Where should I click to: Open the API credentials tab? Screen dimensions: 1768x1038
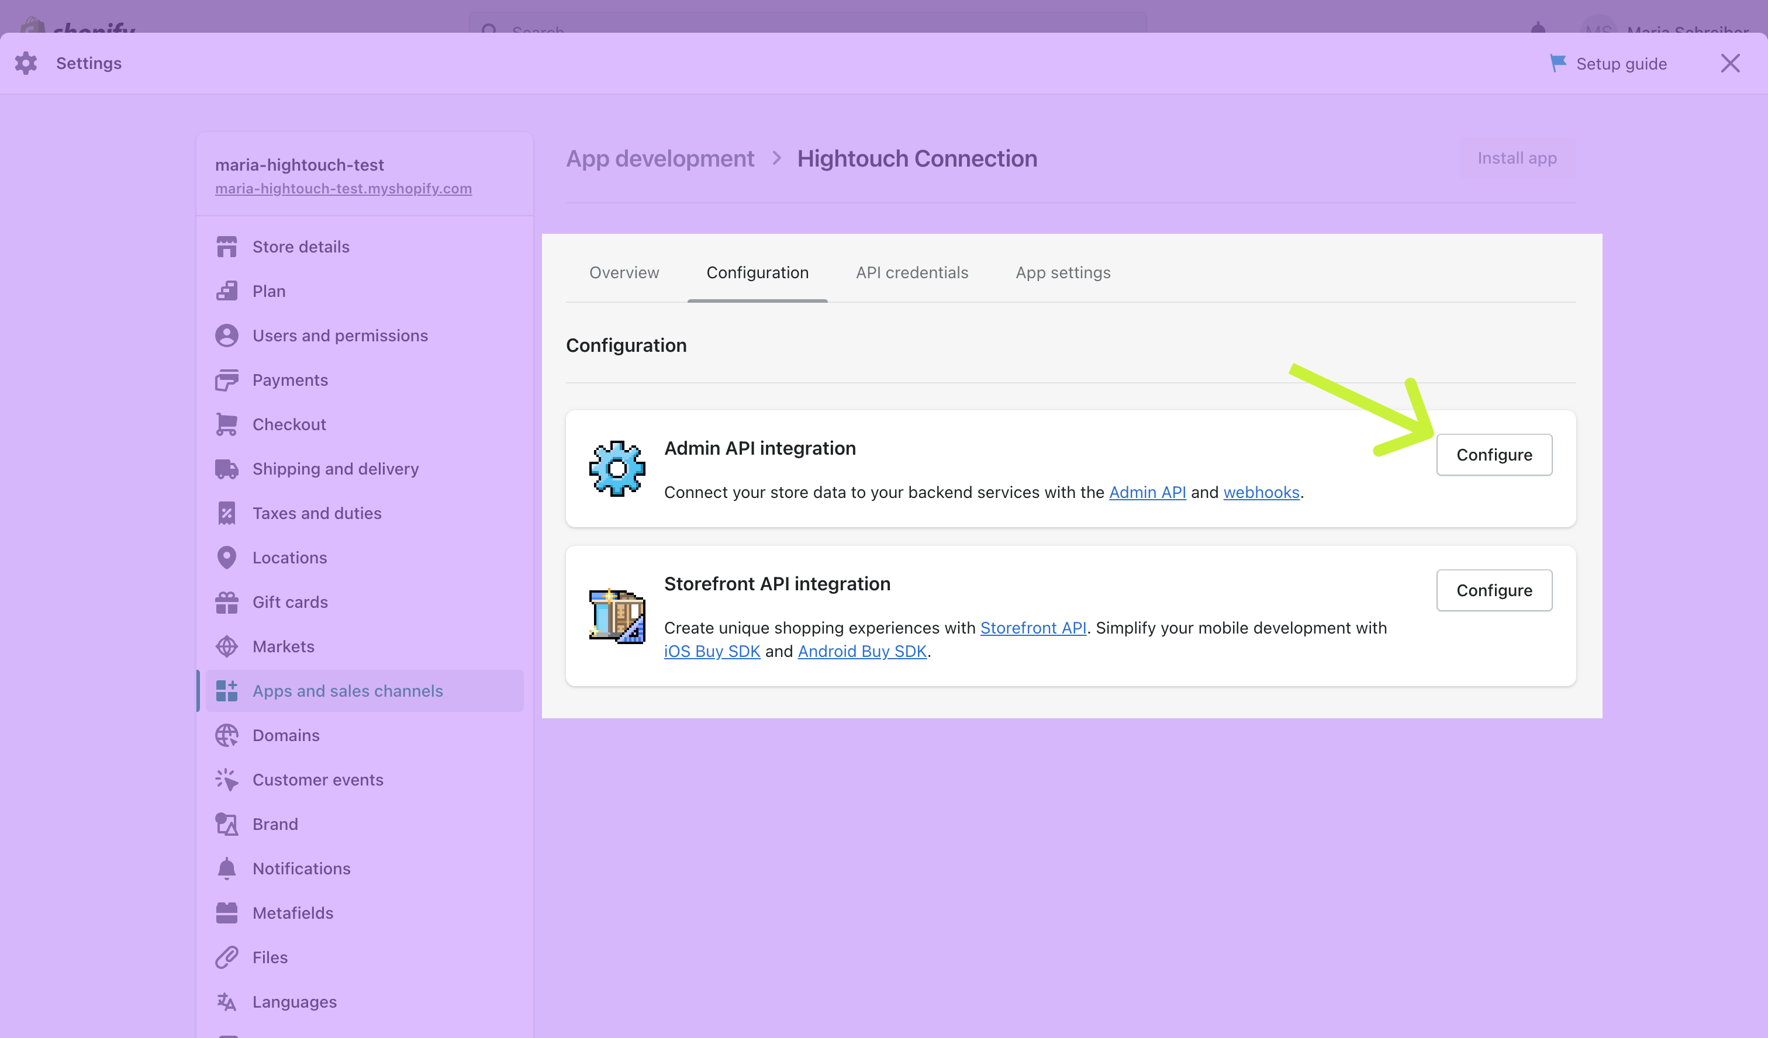tap(911, 273)
